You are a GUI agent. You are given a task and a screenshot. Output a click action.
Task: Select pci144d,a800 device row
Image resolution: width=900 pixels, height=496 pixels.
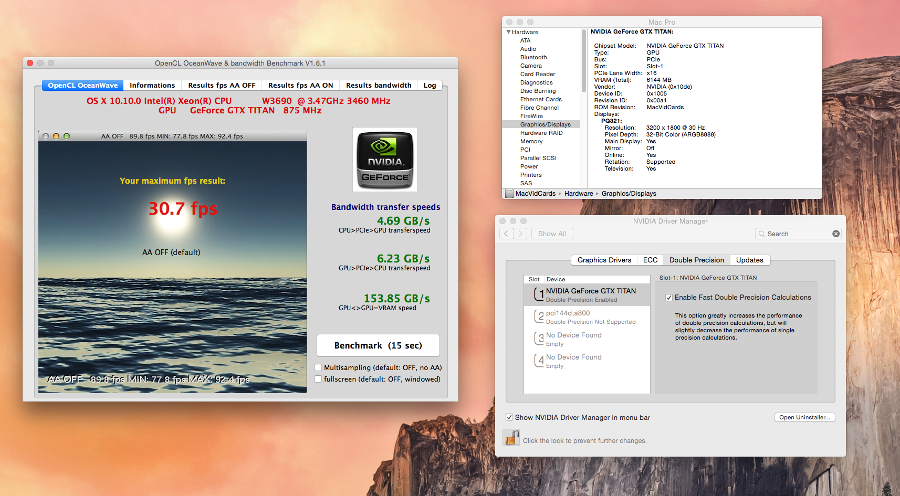pos(587,316)
